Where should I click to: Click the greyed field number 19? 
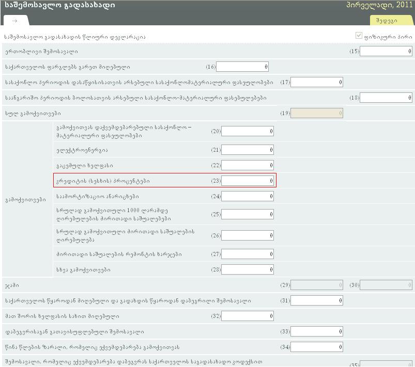[x=316, y=113]
